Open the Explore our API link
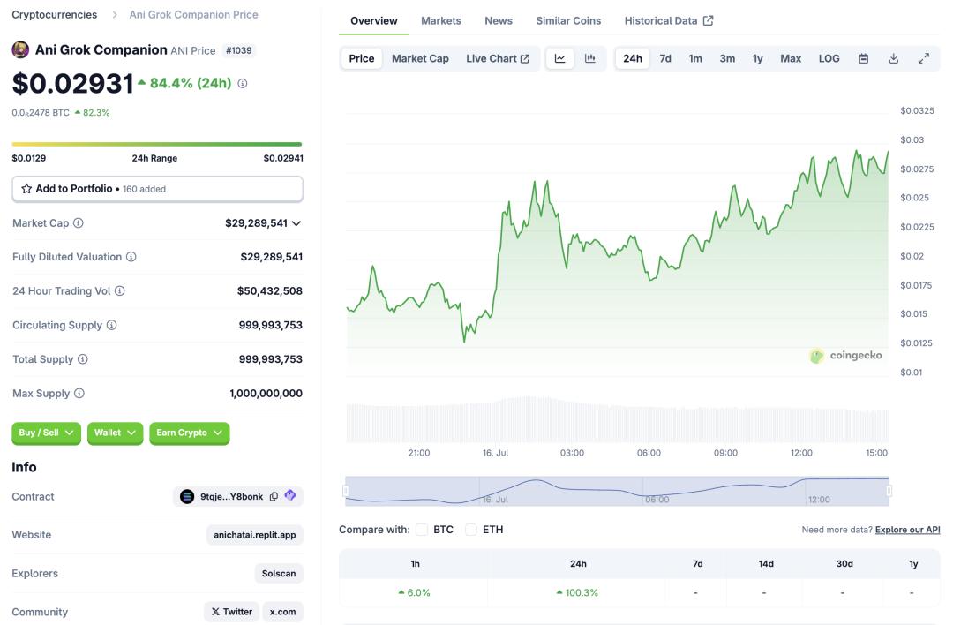The height and width of the screenshot is (625, 953). pos(907,530)
